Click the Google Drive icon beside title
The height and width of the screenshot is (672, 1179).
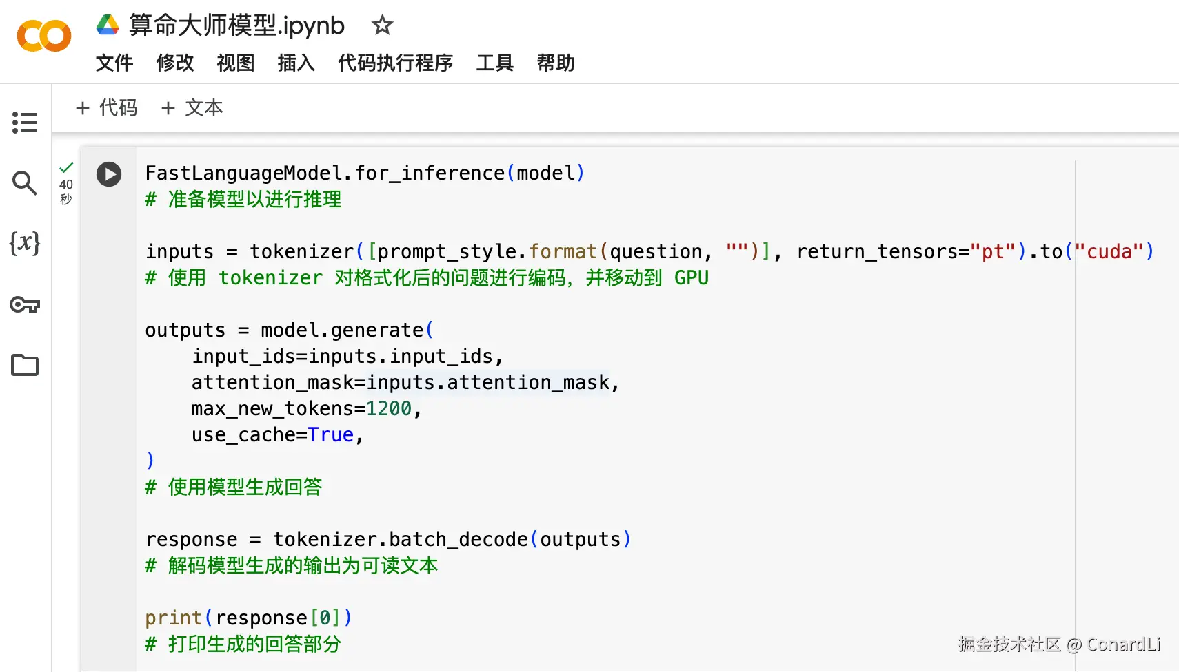108,25
